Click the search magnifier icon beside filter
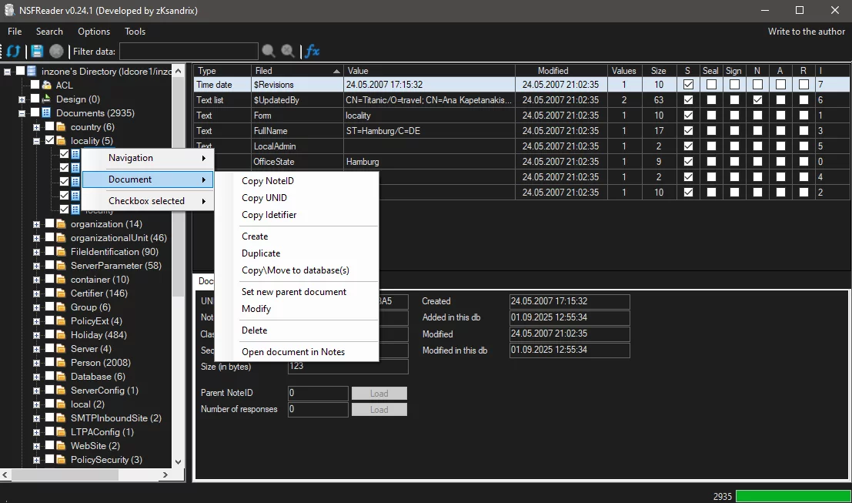 pyautogui.click(x=269, y=52)
